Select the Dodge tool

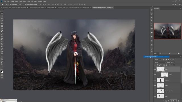point(2,49)
